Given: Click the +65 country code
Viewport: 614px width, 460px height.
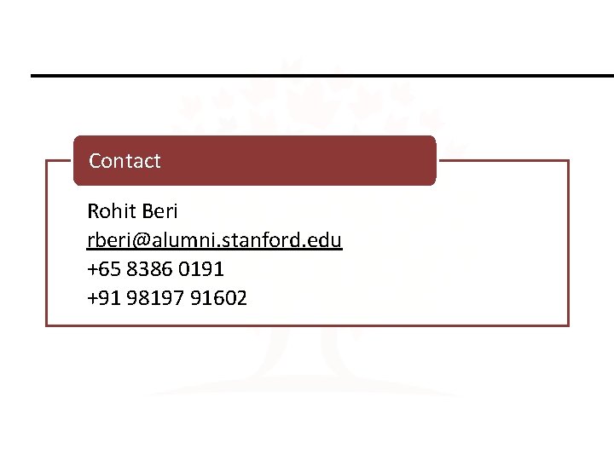Looking at the screenshot, I should 104,269.
